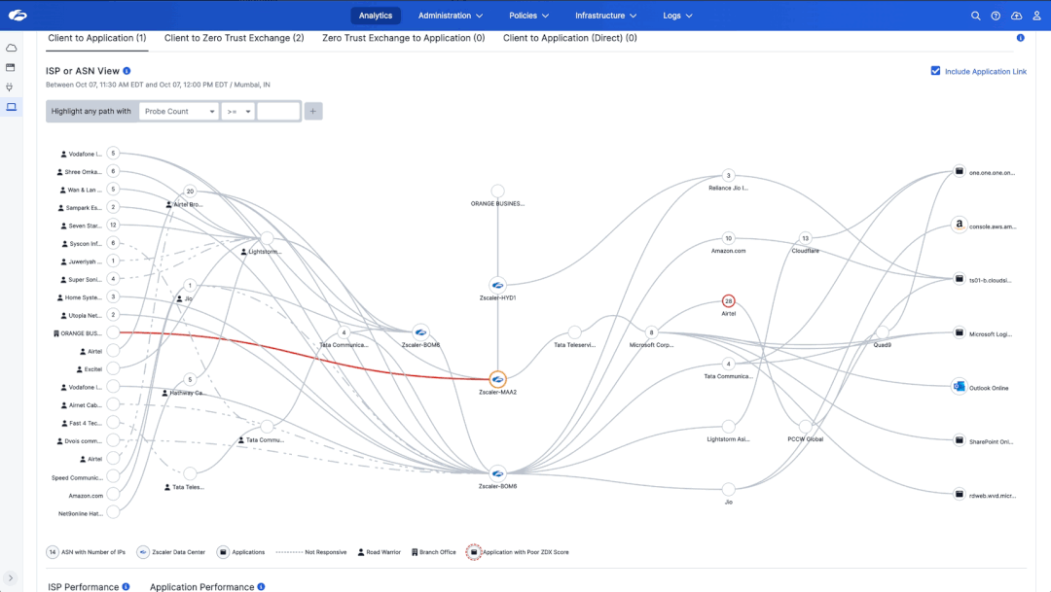Click the help icon in the header
This screenshot has width=1051, height=592.
(995, 16)
